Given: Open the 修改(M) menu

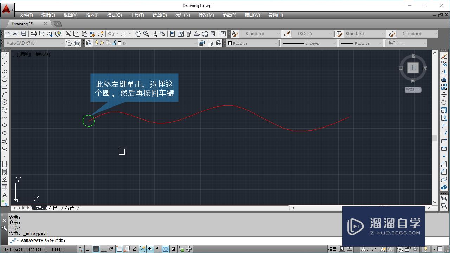Looking at the screenshot, I should (x=206, y=15).
